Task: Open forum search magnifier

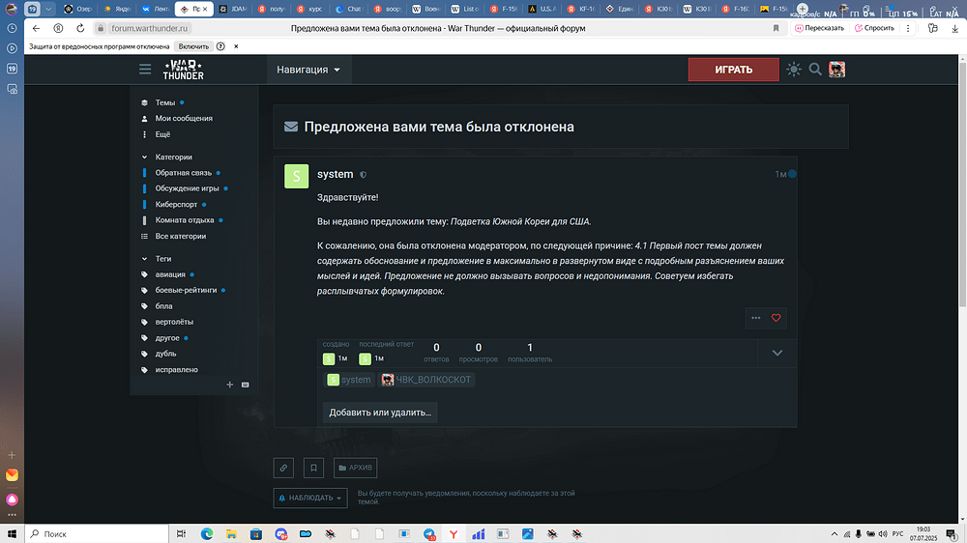Action: (x=815, y=70)
